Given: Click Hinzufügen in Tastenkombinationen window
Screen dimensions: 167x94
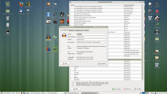Looking at the screenshot, I should tap(116, 89).
